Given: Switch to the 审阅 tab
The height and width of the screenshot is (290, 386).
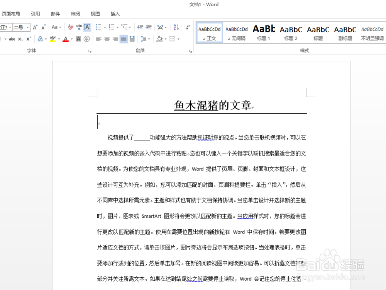Looking at the screenshot, I should 75,14.
